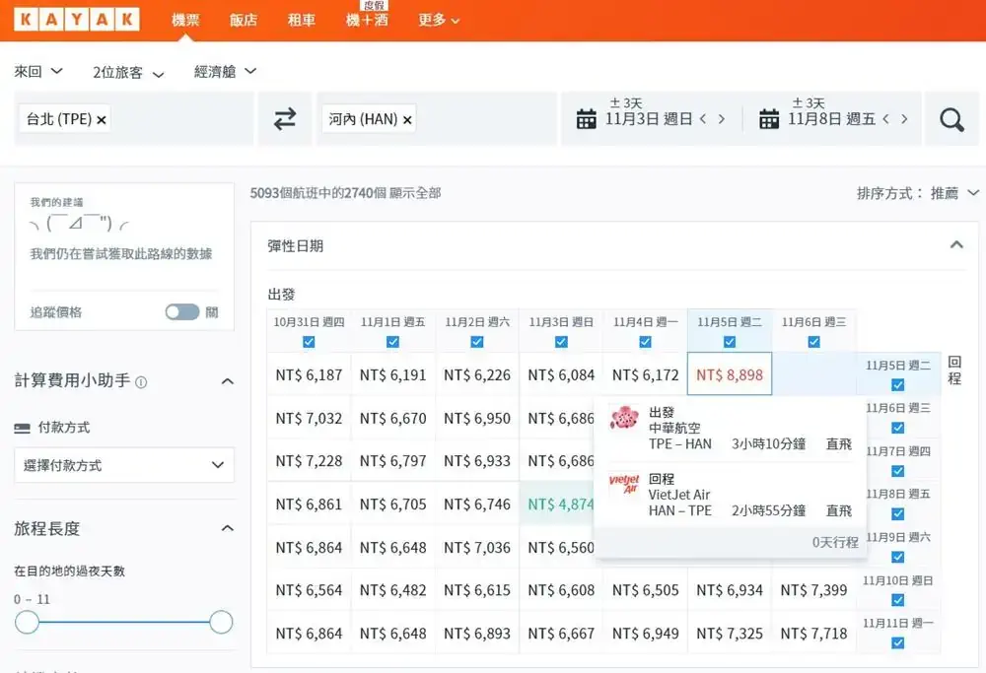Click the search magnifier button

(951, 119)
